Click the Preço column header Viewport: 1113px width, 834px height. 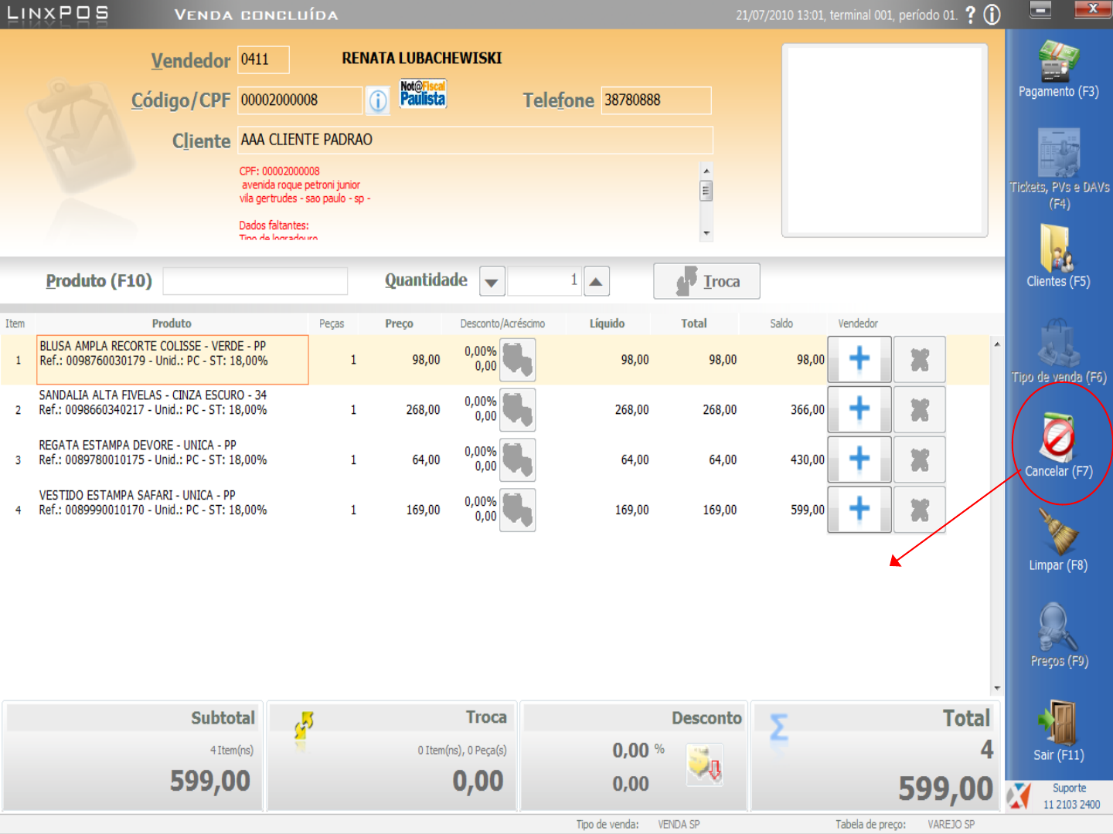[400, 324]
